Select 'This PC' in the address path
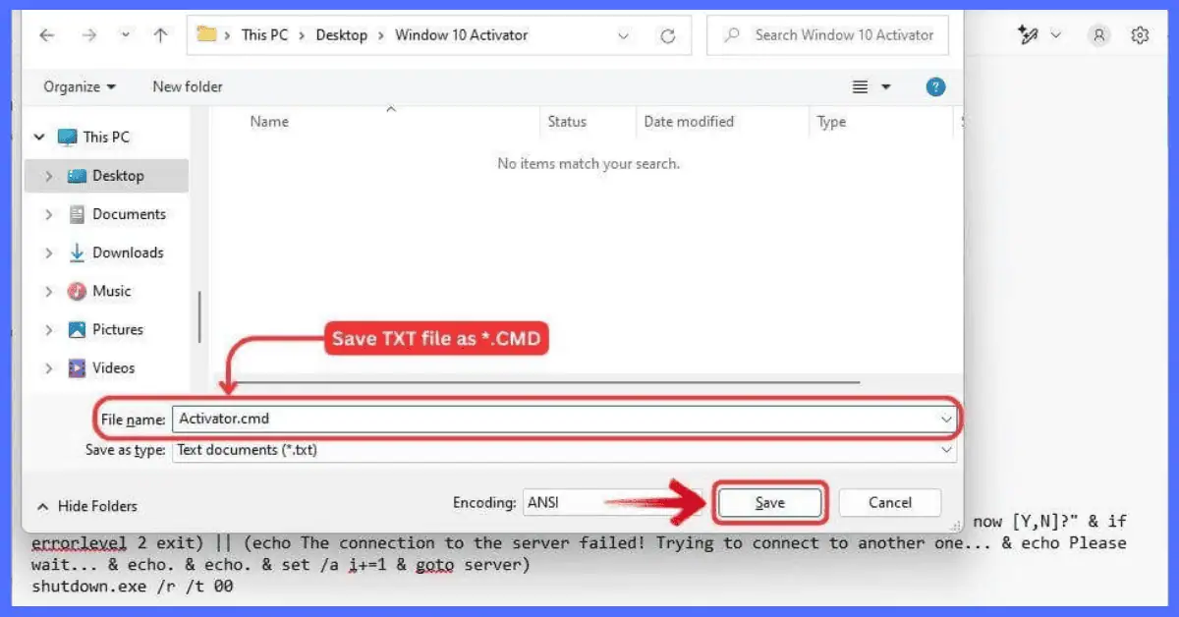This screenshot has width=1179, height=617. click(267, 35)
